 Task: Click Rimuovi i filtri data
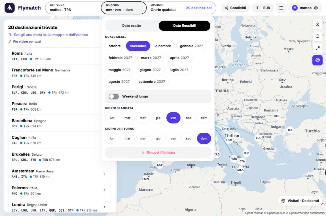[x=158, y=153]
